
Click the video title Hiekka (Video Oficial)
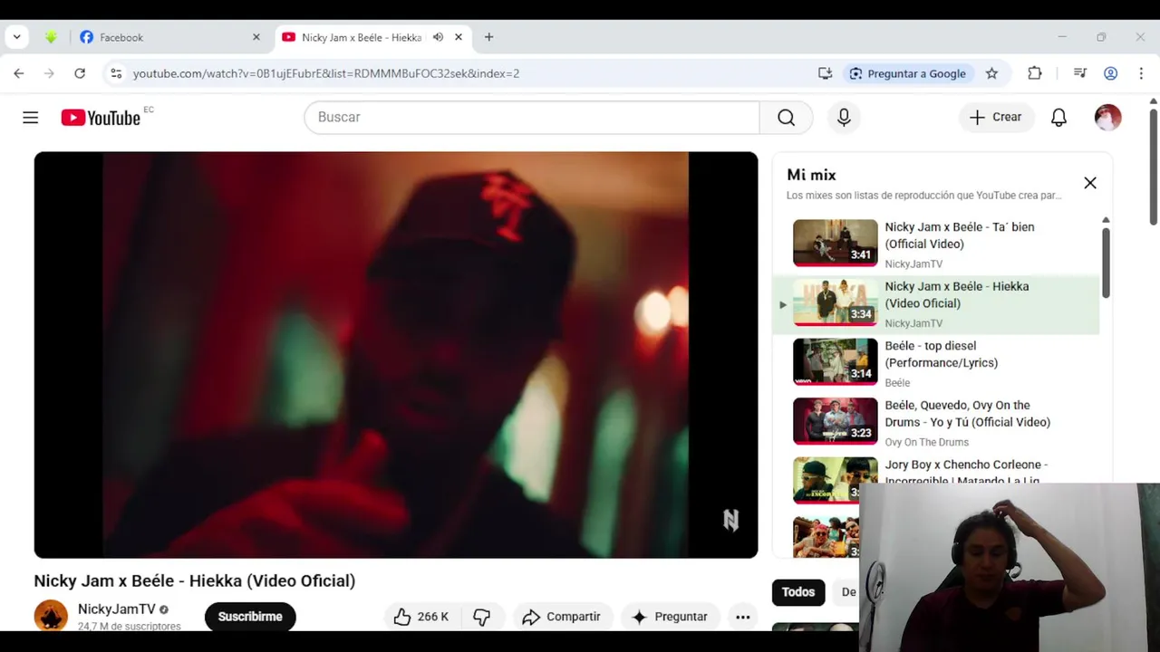tap(195, 580)
